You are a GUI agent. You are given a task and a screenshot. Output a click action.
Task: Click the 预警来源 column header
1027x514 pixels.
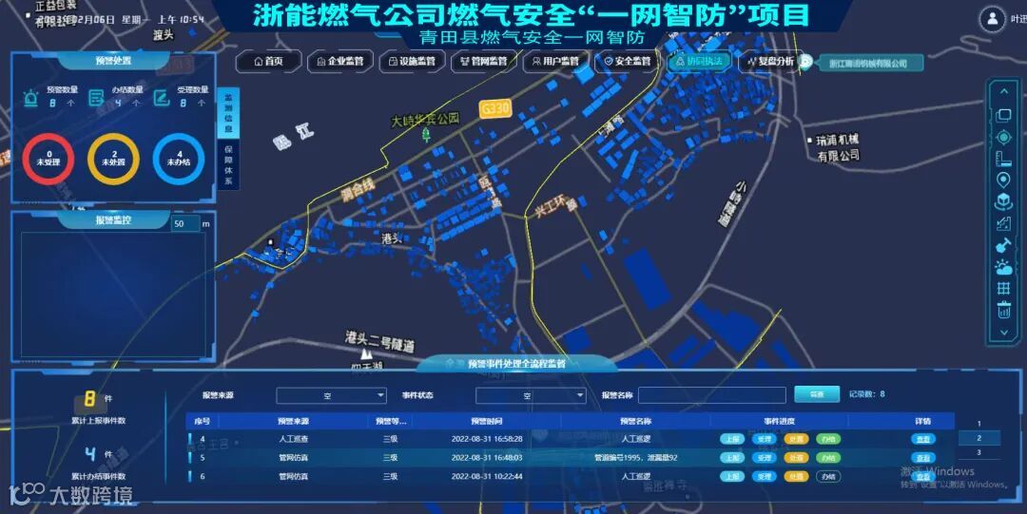pos(293,421)
